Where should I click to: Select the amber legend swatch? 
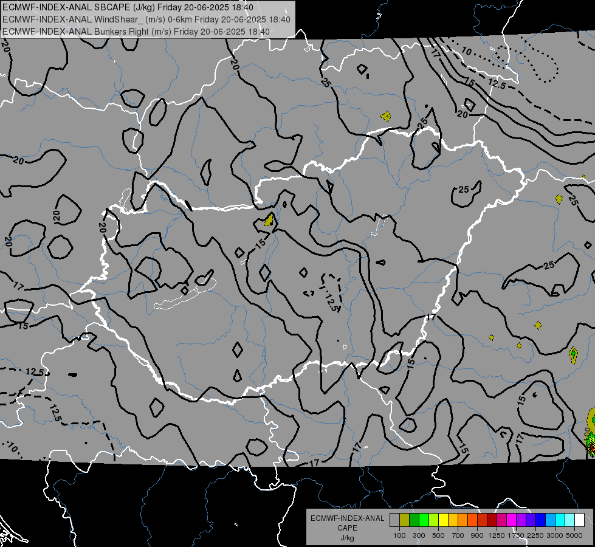tap(453, 520)
